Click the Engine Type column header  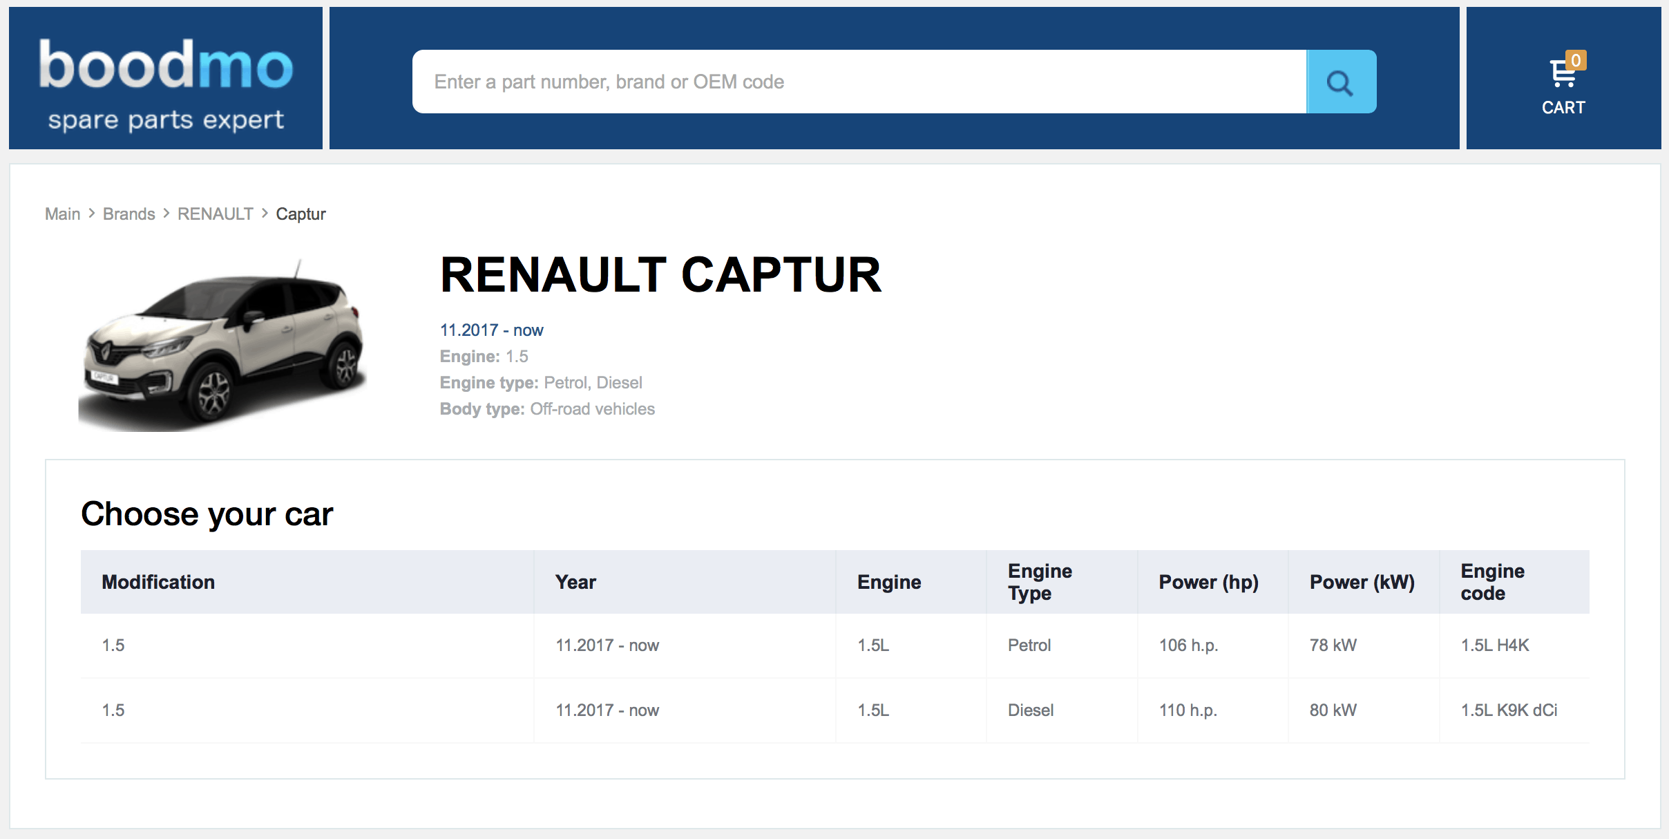click(x=1039, y=582)
